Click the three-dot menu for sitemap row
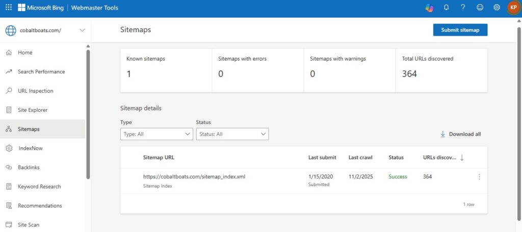Screen dimensions: 522x232 [479, 177]
